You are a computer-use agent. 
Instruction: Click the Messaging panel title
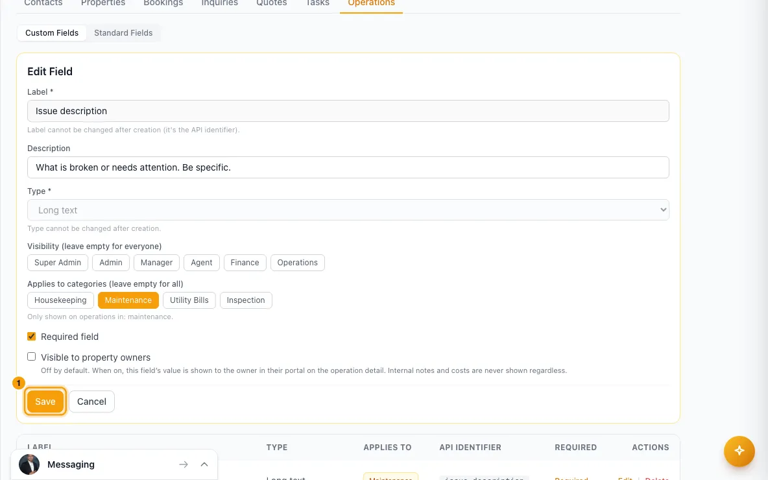[x=71, y=464]
